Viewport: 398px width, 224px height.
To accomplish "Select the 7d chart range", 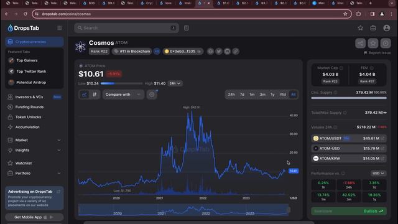I will [x=242, y=95].
